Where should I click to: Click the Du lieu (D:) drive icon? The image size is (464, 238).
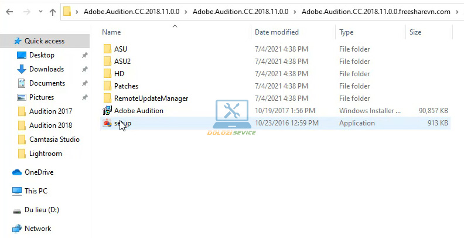coord(17,211)
